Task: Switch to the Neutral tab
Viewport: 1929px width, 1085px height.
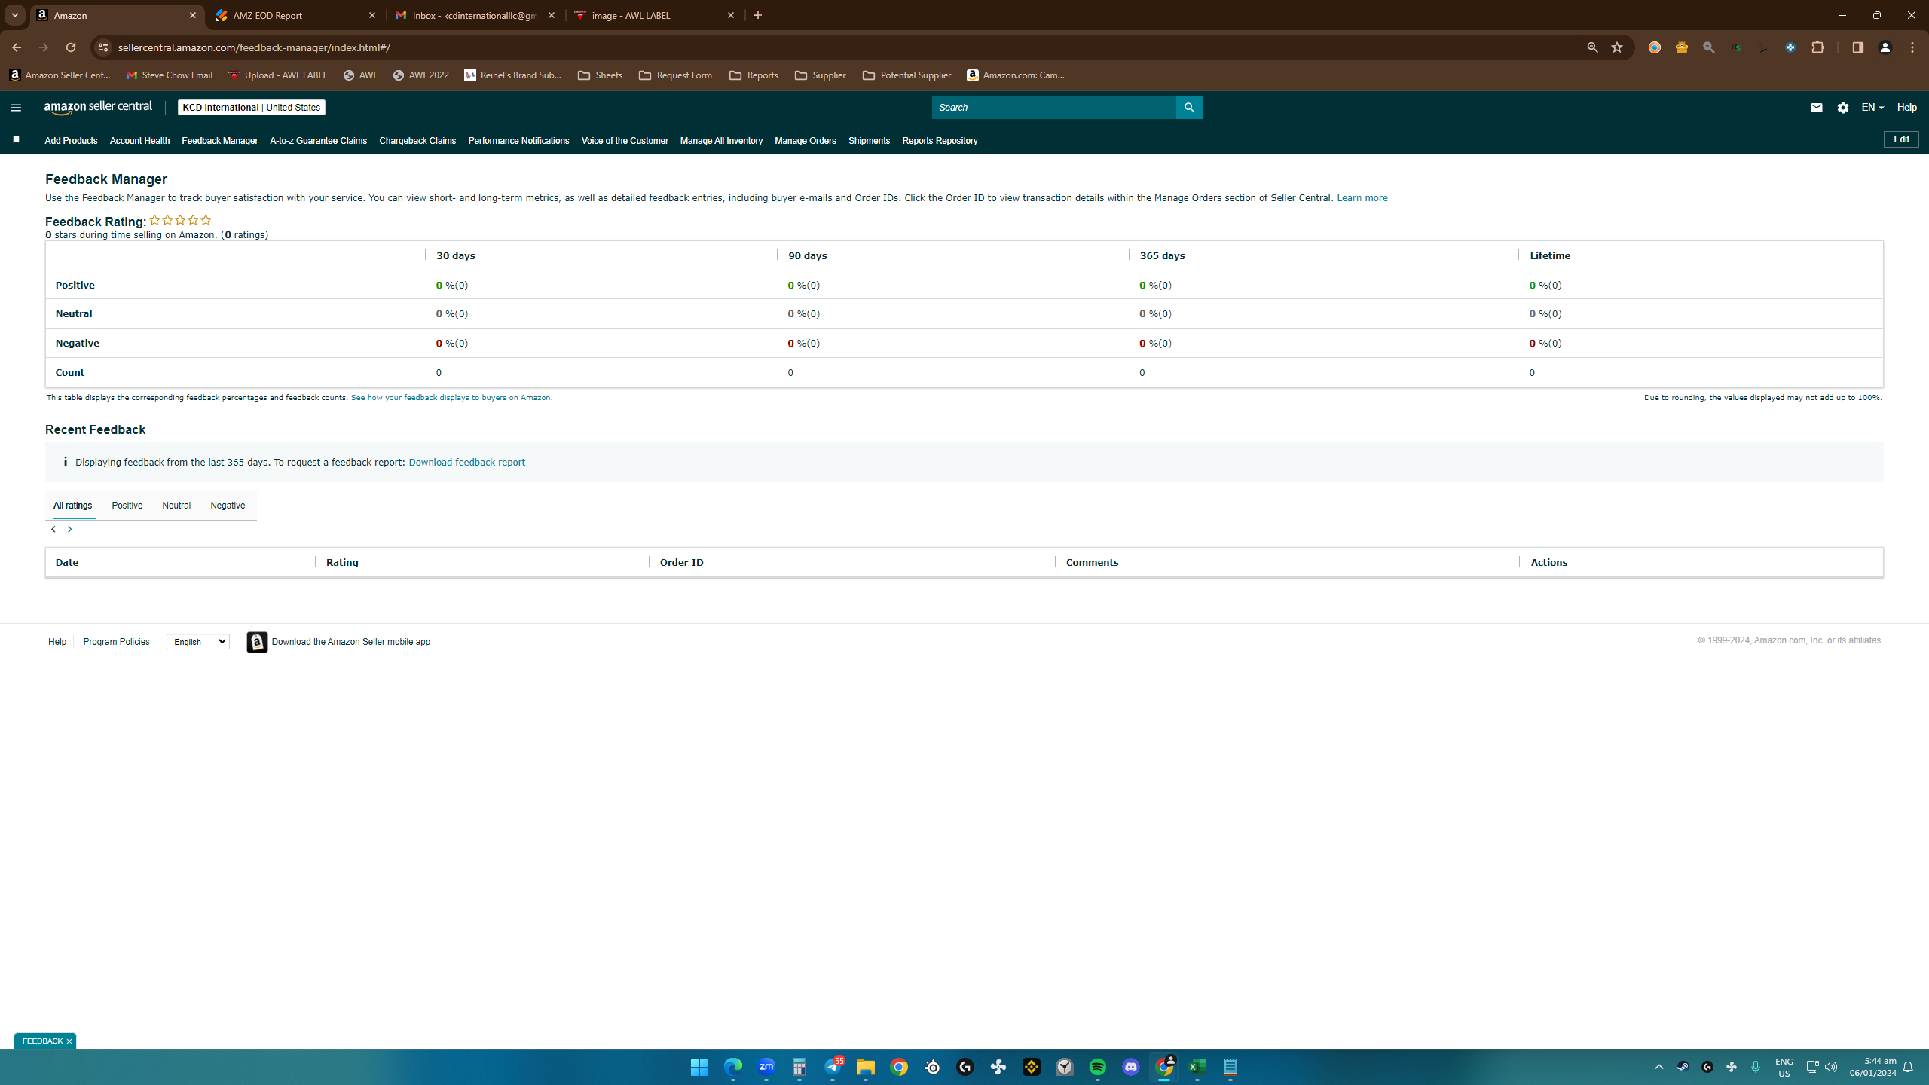Action: (176, 506)
